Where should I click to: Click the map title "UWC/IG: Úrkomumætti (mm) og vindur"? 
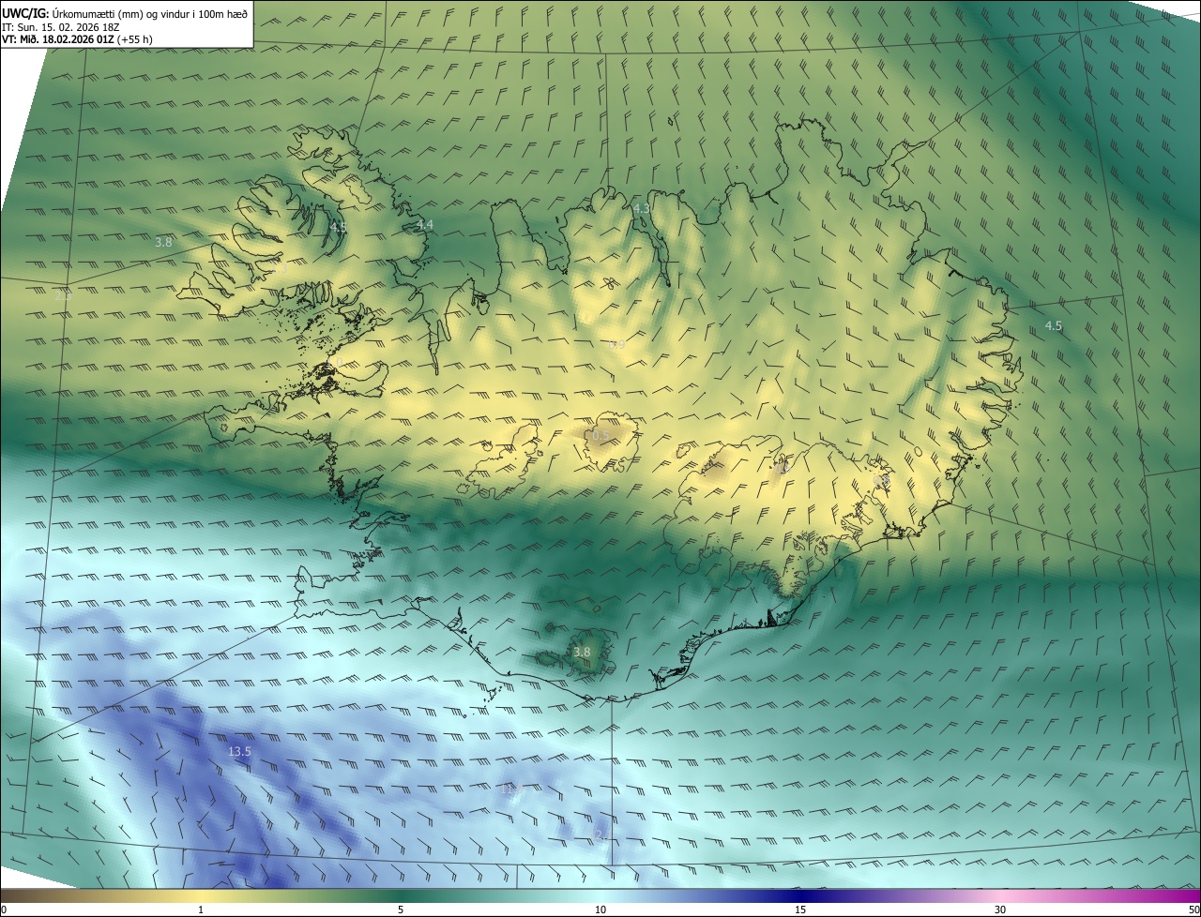pyautogui.click(x=125, y=13)
